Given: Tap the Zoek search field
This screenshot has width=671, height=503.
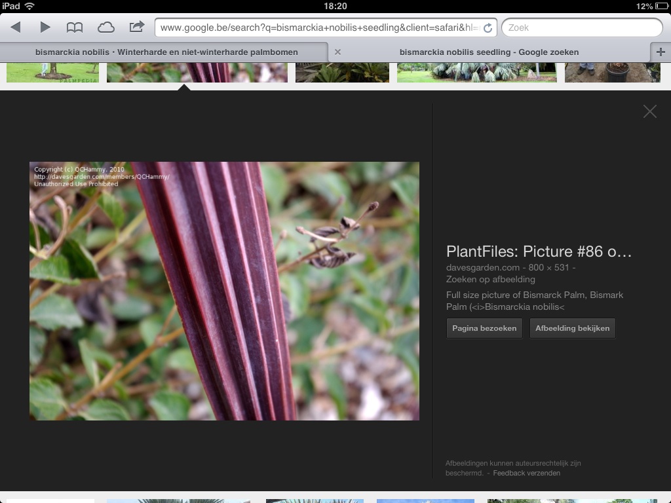Looking at the screenshot, I should pyautogui.click(x=582, y=28).
